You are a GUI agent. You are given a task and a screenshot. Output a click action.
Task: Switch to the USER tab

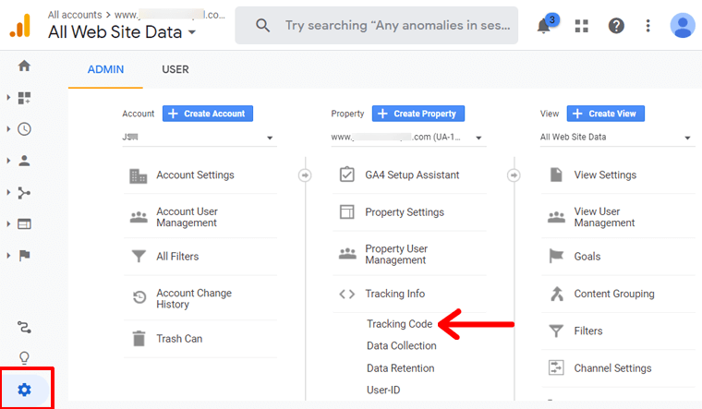click(x=175, y=69)
